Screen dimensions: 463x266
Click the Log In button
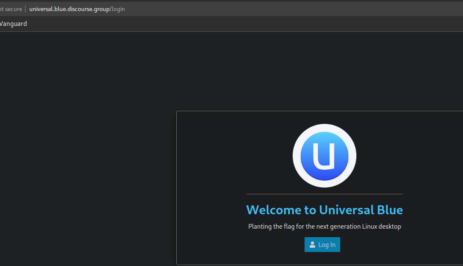pyautogui.click(x=322, y=244)
